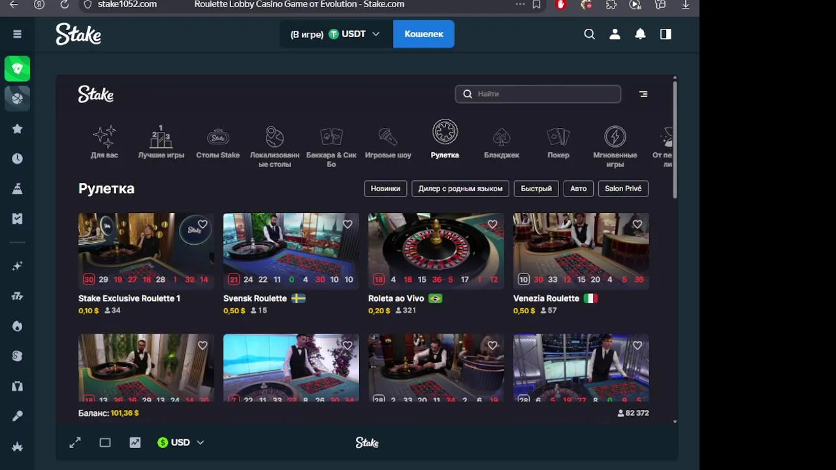The height and width of the screenshot is (470, 836).
Task: Bookmark page with browser bookmark icon
Action: [x=536, y=5]
